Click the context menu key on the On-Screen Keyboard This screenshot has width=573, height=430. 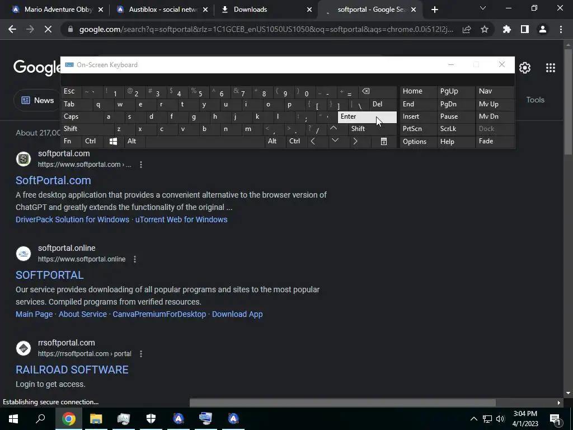coord(384,142)
